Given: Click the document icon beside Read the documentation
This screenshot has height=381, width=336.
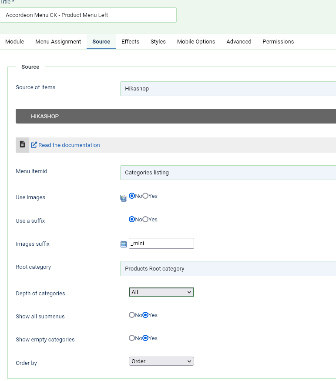Looking at the screenshot, I should [22, 144].
